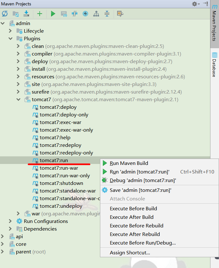The image size is (219, 268).
Task: Click Run Configurations gear icon
Action: (19, 221)
